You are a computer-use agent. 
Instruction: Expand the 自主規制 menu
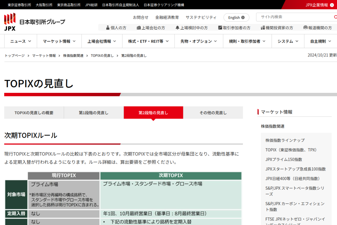click(x=320, y=41)
